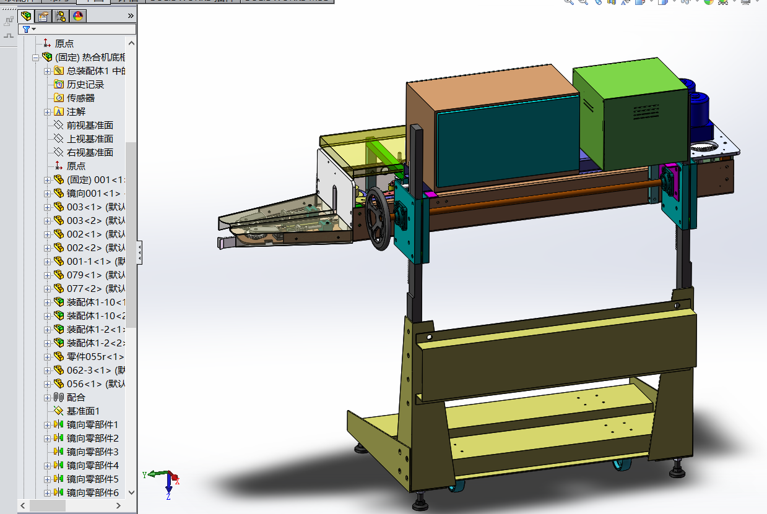Click the feature tree vertical scrollbar thumb
Viewport: 767px width, 514px height.
[131, 234]
